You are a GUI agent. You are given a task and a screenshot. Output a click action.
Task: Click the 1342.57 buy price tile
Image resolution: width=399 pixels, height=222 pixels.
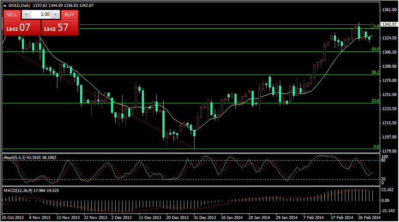60,28
